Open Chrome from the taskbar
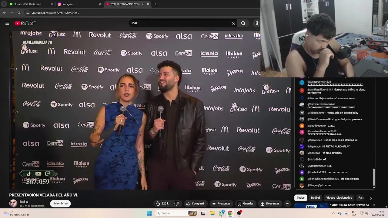Image resolution: width=388 pixels, height=218 pixels. pos(230,213)
